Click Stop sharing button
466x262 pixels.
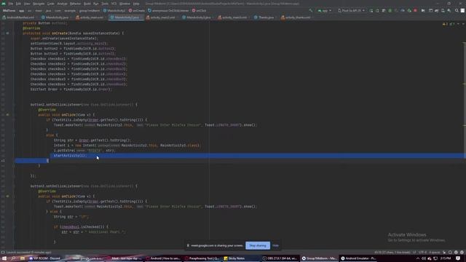(258, 246)
